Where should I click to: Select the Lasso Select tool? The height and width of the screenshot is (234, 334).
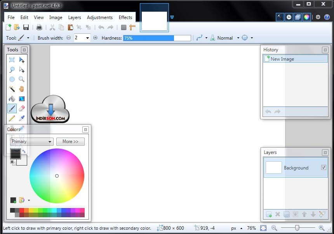click(12, 70)
